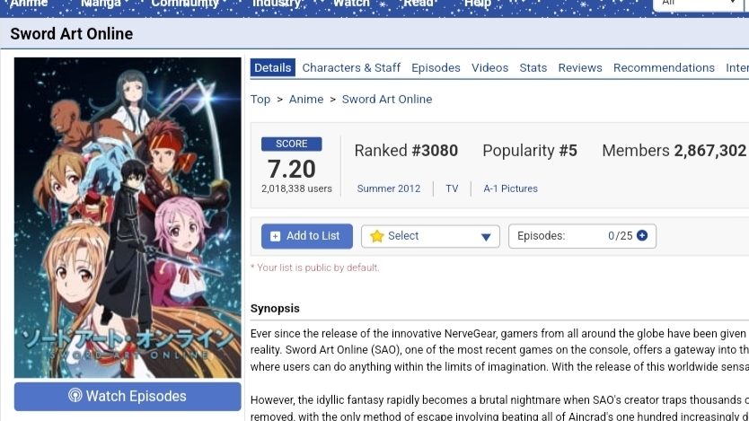
Task: Go to the Recommendations tab
Action: click(x=664, y=68)
